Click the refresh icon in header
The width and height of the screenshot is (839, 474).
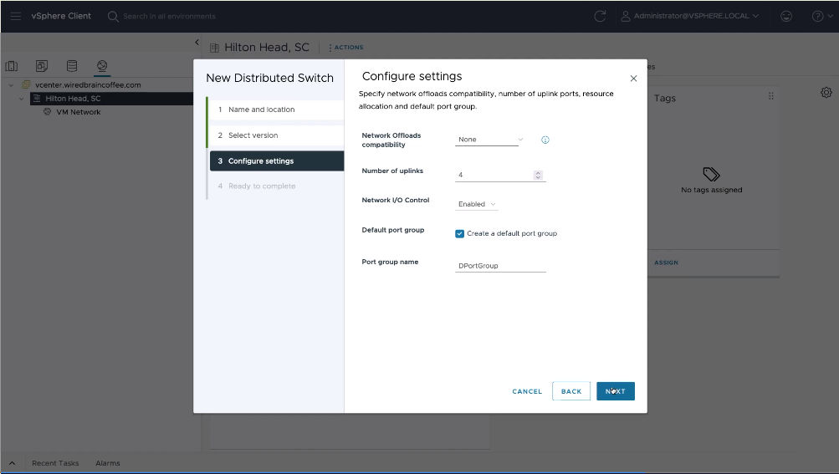click(599, 16)
